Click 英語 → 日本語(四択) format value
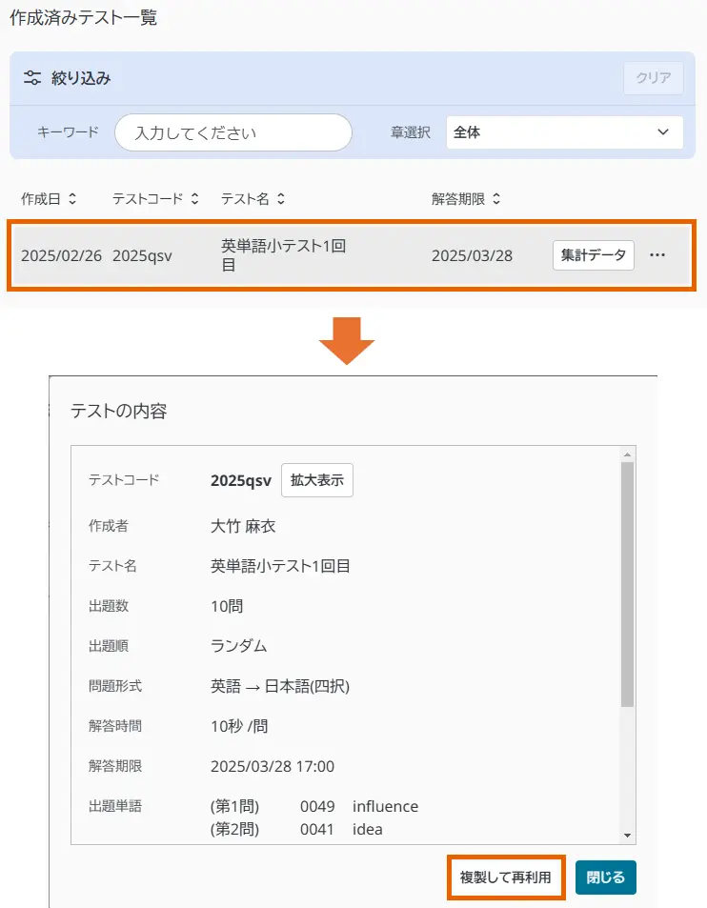This screenshot has width=707, height=908. (280, 686)
